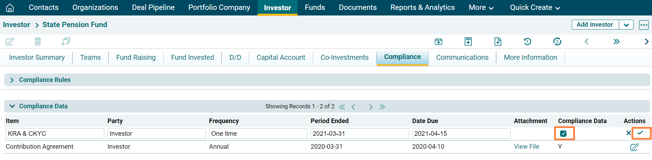Click the home icon in navigation bar
652x160 pixels.
point(10,7)
